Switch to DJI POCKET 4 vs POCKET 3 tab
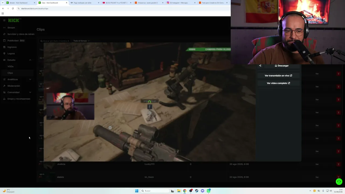Viewport: 345px width, 194px height. point(117,3)
